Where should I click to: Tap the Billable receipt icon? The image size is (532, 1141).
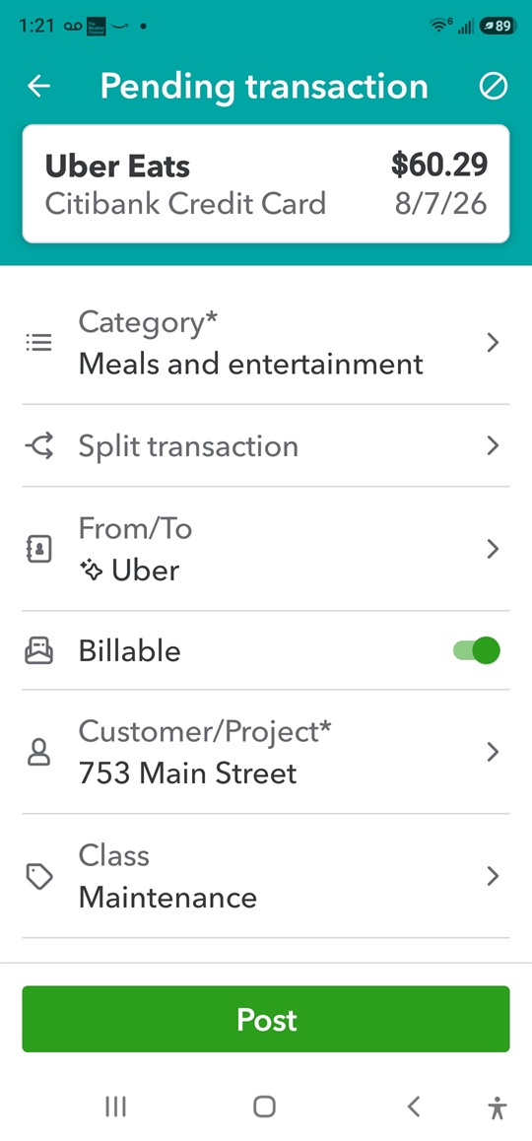[38, 650]
